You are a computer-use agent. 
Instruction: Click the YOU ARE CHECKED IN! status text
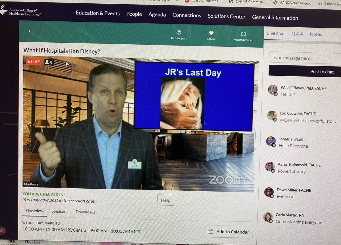tap(43, 194)
